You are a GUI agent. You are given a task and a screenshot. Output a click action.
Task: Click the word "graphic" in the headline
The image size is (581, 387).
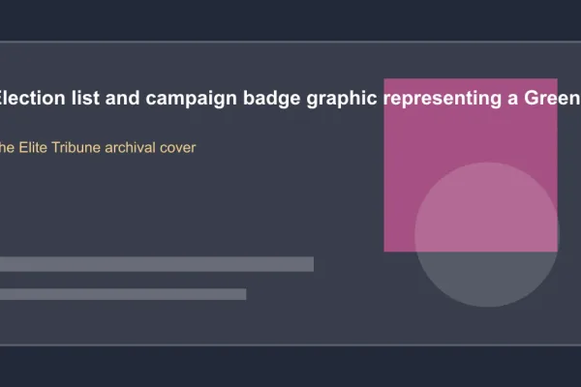coord(342,99)
